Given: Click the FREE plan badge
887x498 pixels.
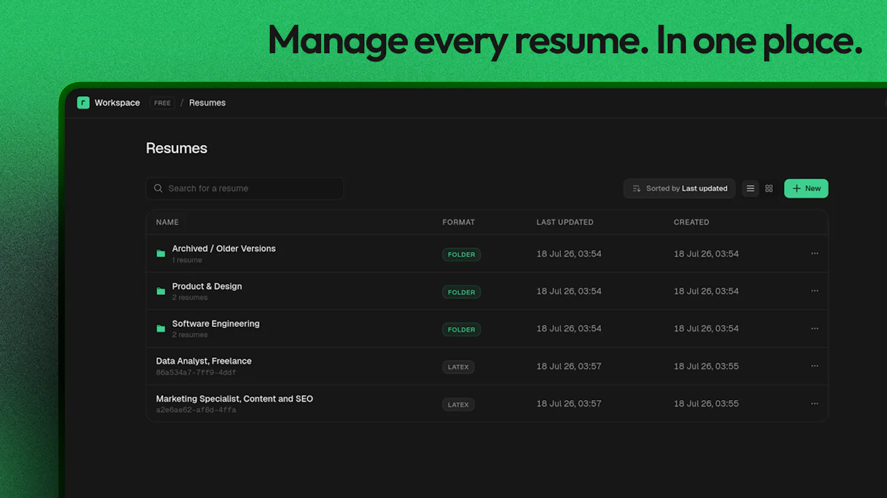Looking at the screenshot, I should click(162, 103).
